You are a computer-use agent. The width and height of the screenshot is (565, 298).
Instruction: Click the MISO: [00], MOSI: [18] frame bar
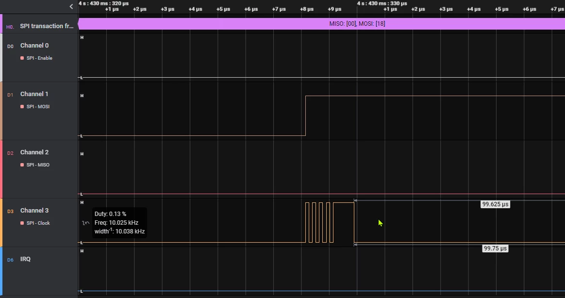(321, 24)
